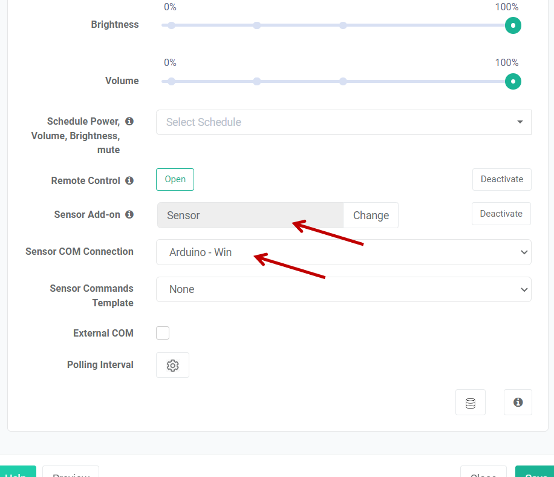The image size is (554, 477).
Task: Click Volume slider 100% handle
Action: (x=513, y=81)
